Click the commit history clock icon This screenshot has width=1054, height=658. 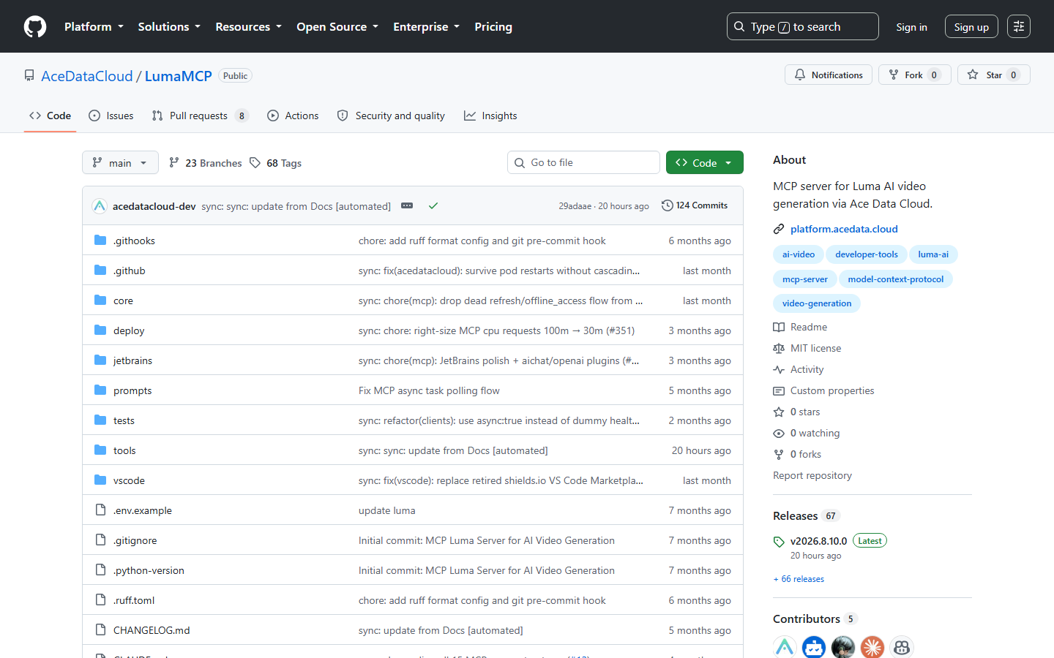[x=667, y=205]
